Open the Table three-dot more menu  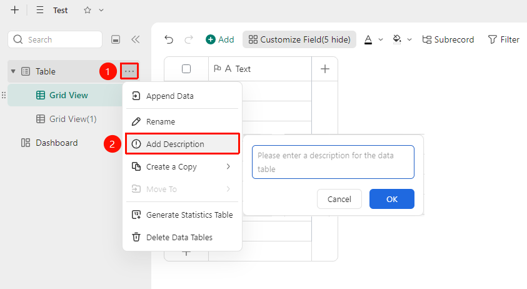click(x=129, y=71)
